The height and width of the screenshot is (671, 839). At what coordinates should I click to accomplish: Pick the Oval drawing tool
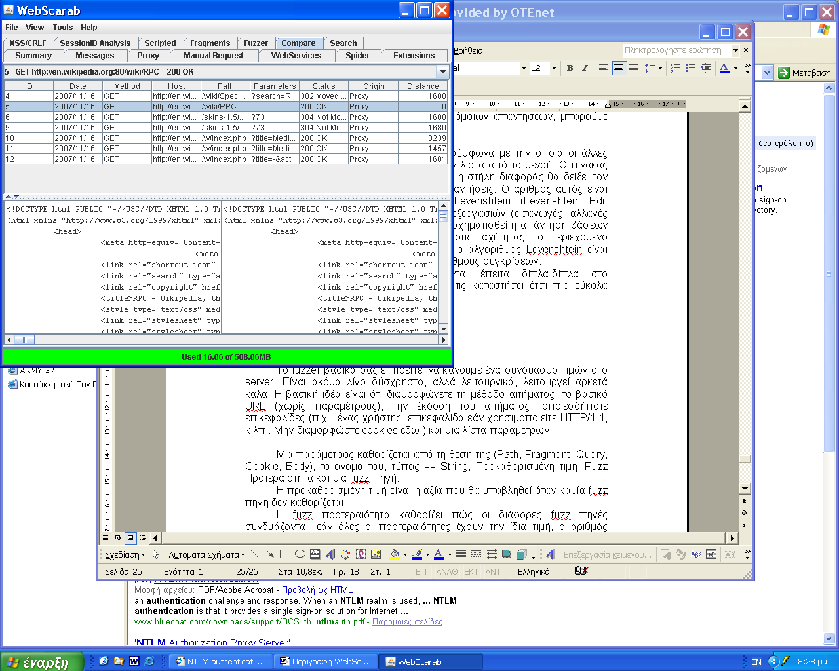point(300,554)
